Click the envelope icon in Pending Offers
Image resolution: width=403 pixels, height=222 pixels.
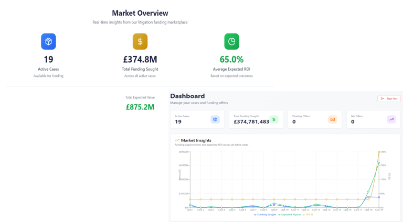[x=332, y=119]
